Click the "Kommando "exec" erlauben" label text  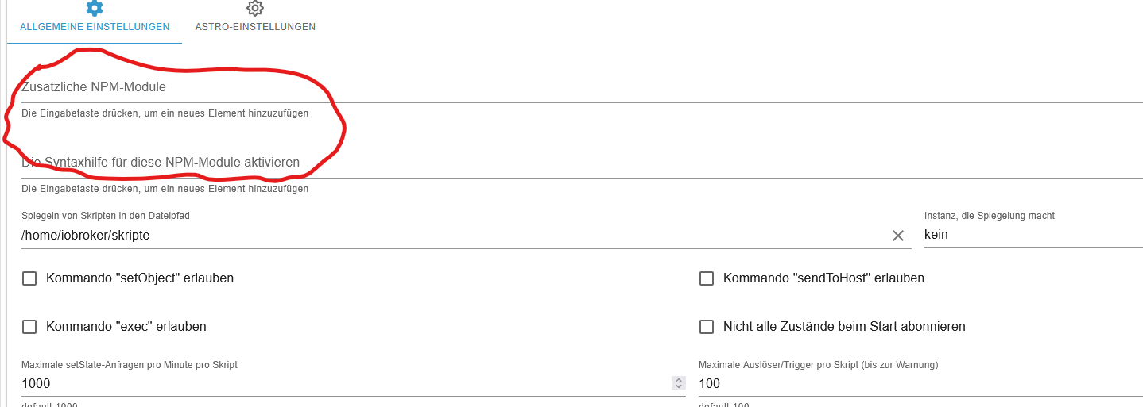(x=126, y=327)
